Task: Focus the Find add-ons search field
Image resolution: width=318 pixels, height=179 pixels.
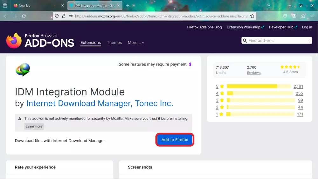Action: coord(277,41)
